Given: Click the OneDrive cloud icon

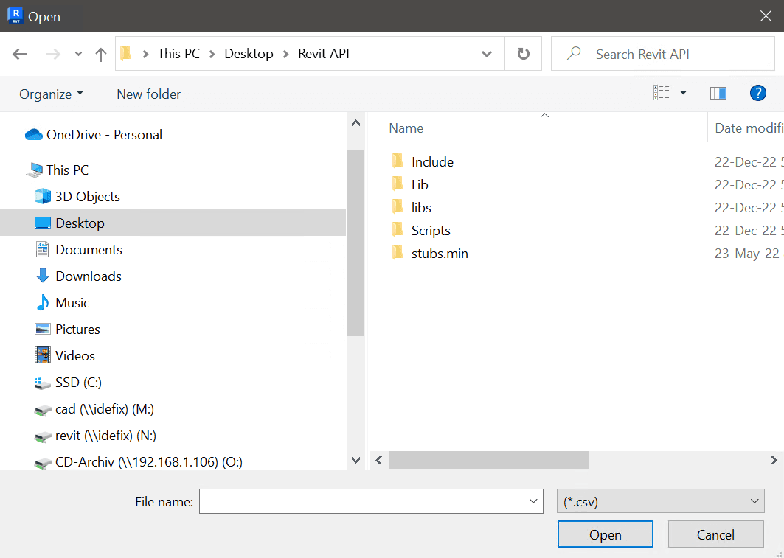Looking at the screenshot, I should (x=33, y=134).
